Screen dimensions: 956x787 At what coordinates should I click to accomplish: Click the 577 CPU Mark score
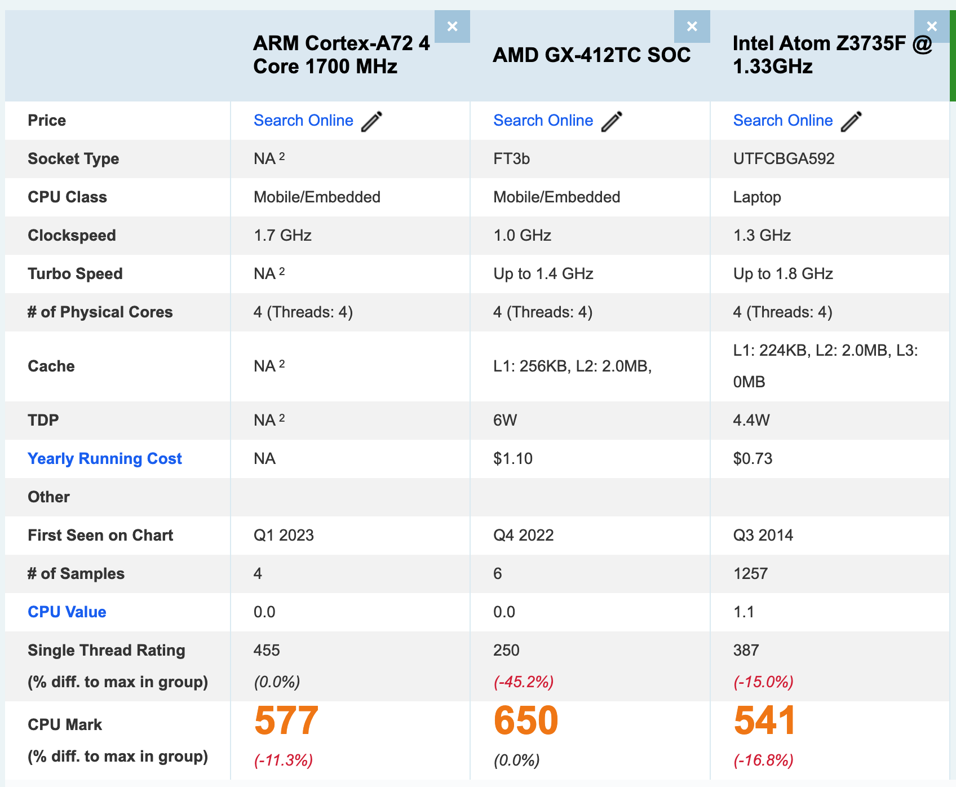click(x=286, y=721)
